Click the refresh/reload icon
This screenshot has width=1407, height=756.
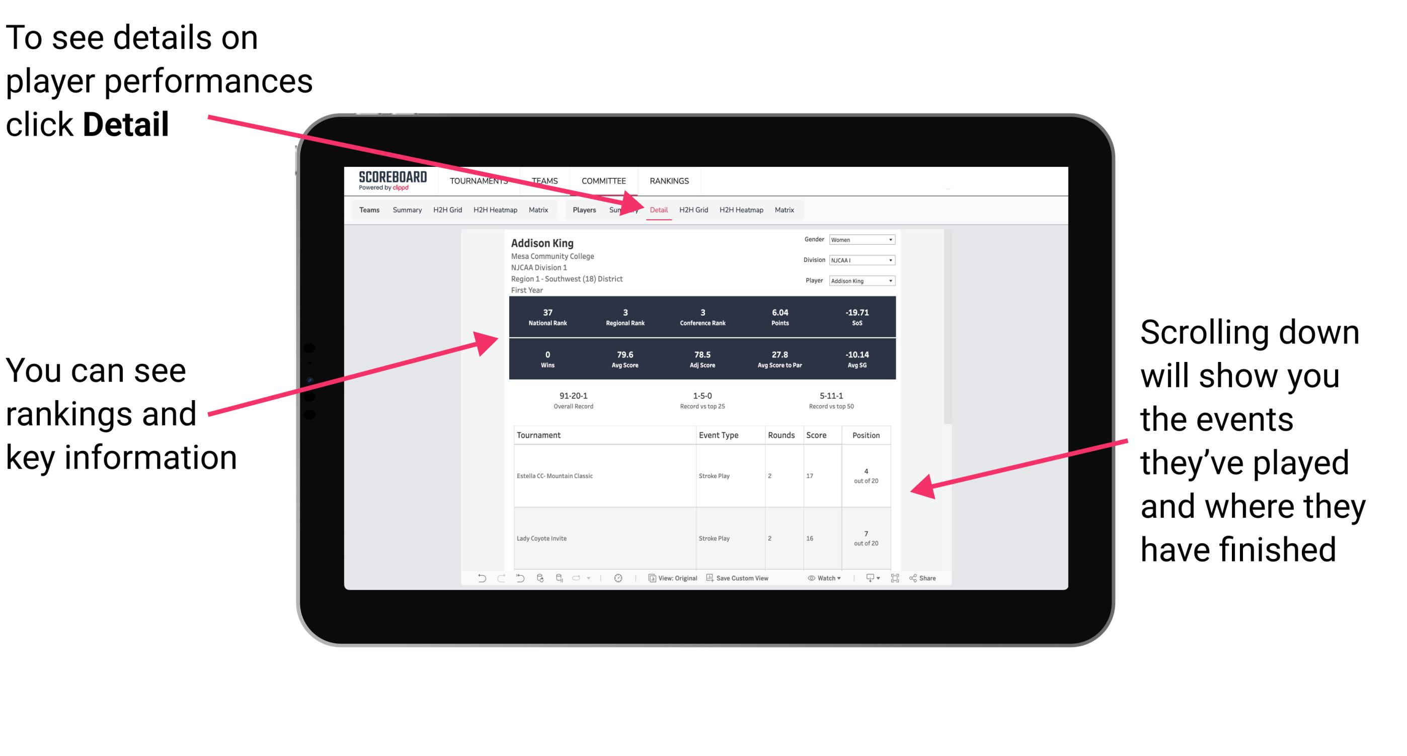(x=538, y=585)
